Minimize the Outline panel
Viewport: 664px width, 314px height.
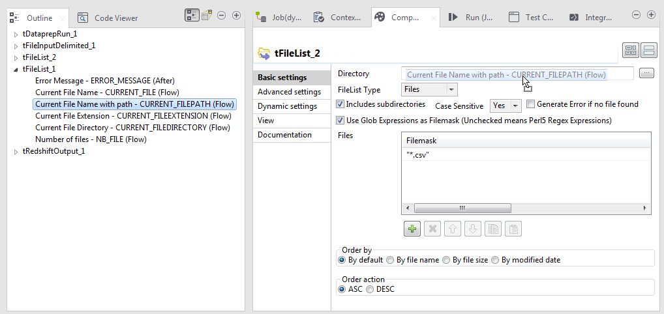coord(222,15)
